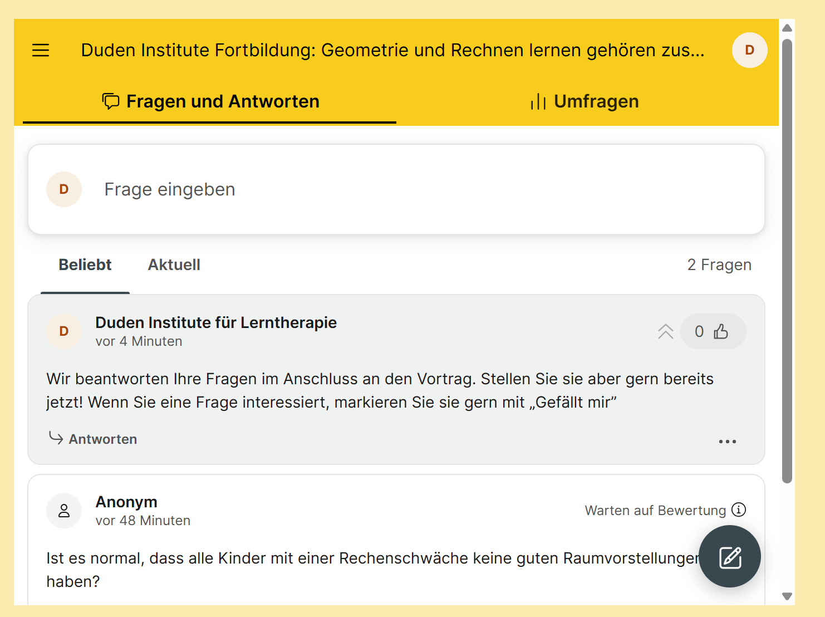
Task: Click 'Warten auf Bewertung' status text
Action: tap(655, 511)
